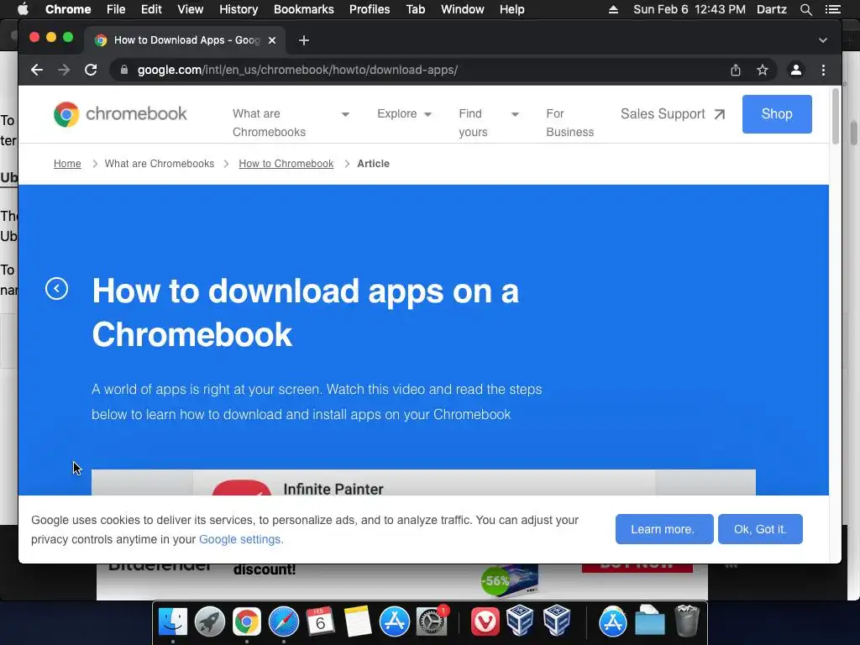Close the How to Download Apps tab

point(272,40)
